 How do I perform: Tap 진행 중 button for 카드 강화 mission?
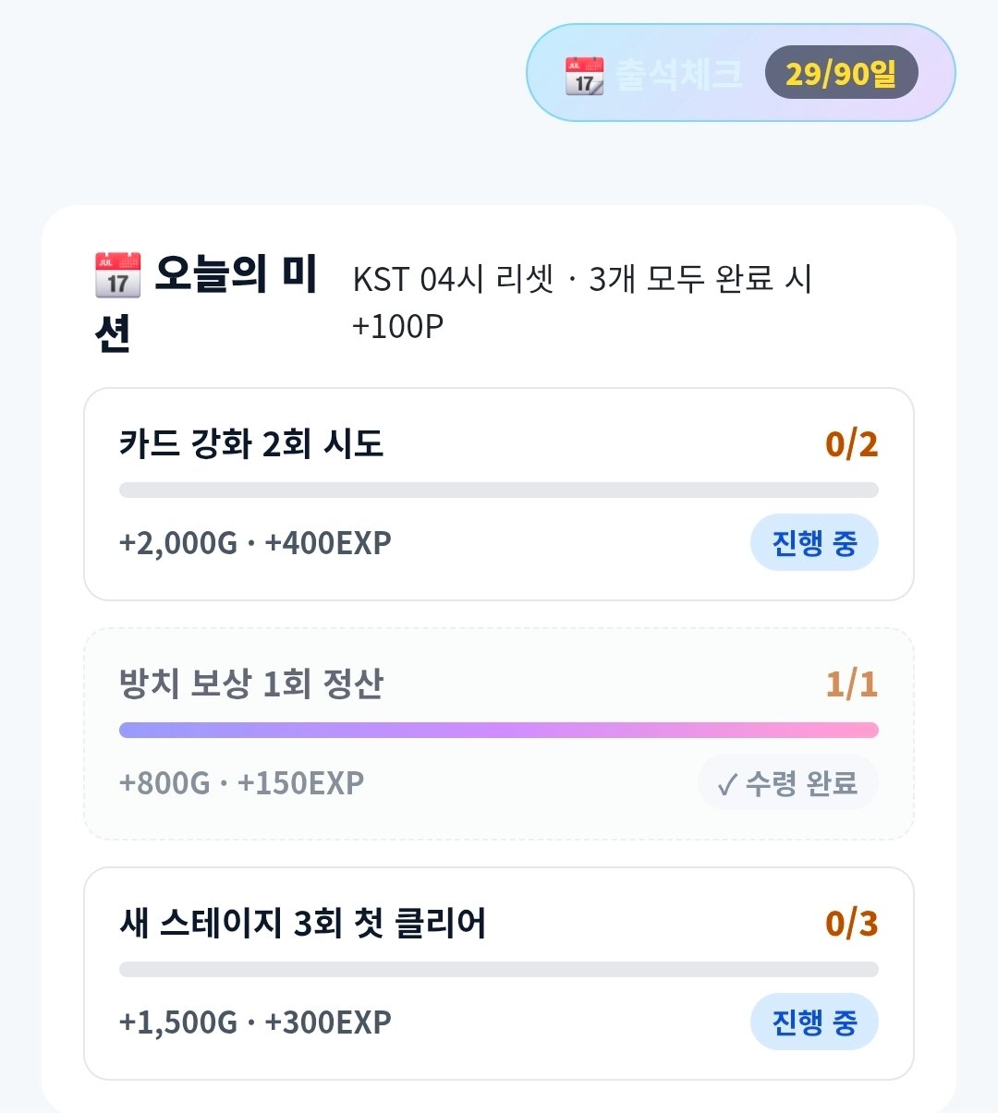(813, 542)
